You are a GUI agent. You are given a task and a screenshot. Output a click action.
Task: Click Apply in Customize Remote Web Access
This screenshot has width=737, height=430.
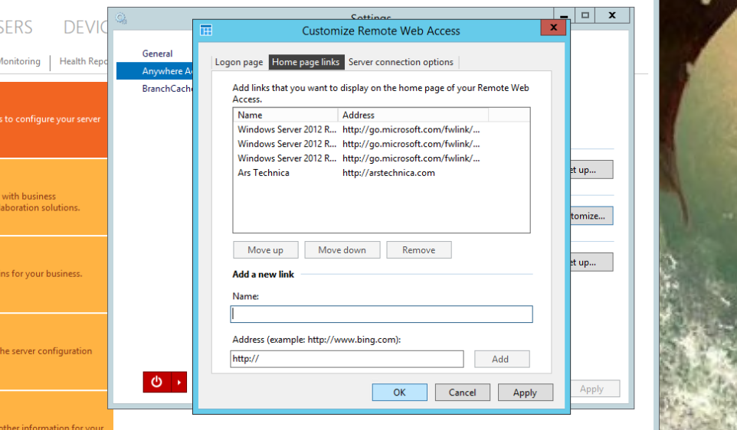525,393
